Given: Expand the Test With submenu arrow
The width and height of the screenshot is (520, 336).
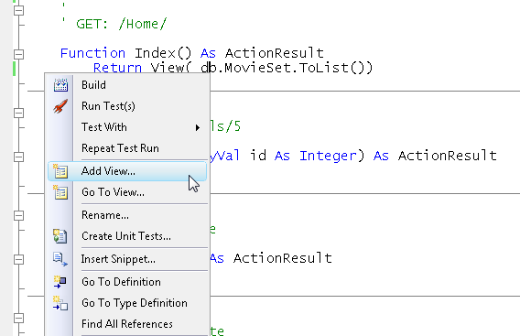Looking at the screenshot, I should pyautogui.click(x=198, y=127).
